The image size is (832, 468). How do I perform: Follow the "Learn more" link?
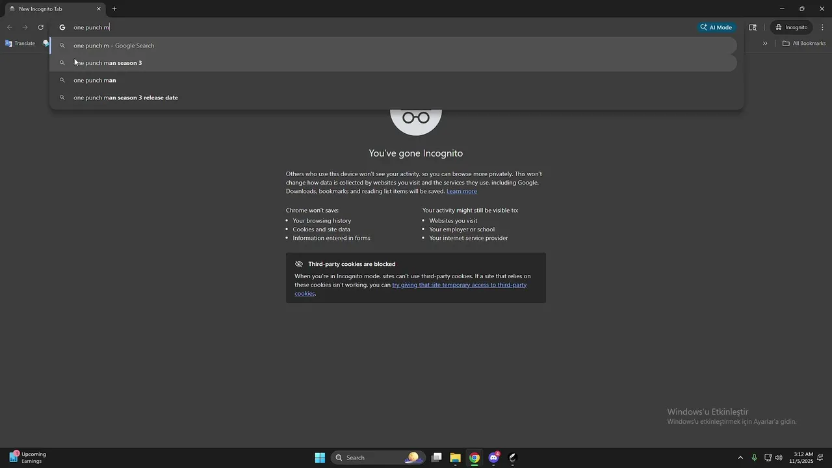click(461, 191)
